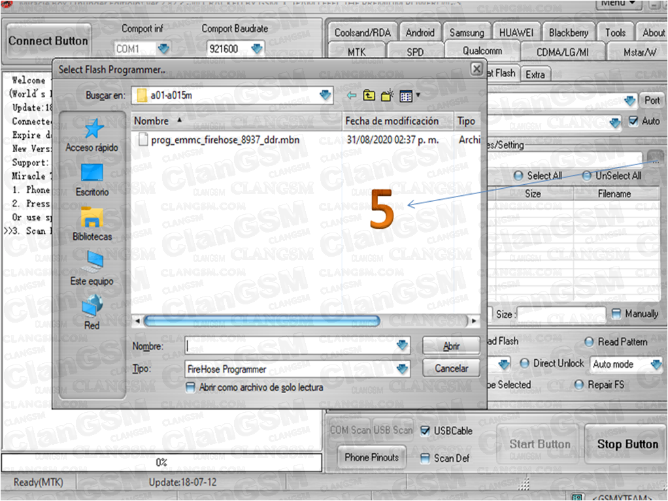Go up one folder level in file dialog

click(368, 95)
